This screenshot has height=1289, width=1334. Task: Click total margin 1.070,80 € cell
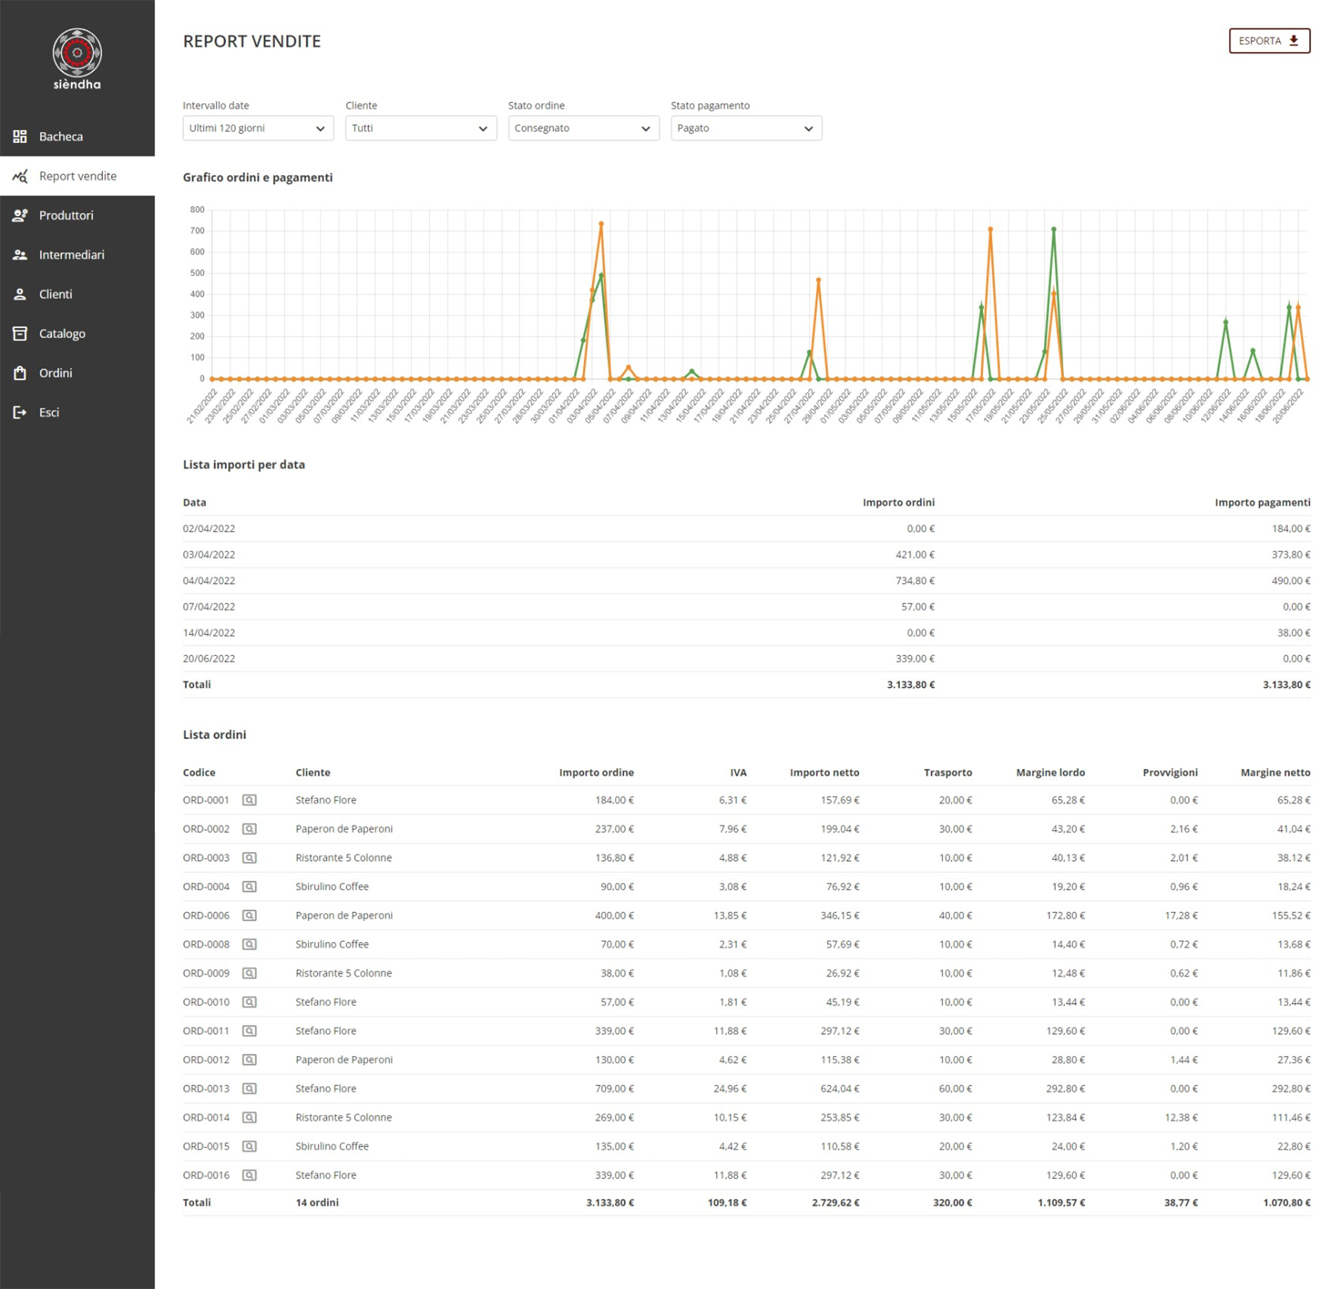1286,1202
